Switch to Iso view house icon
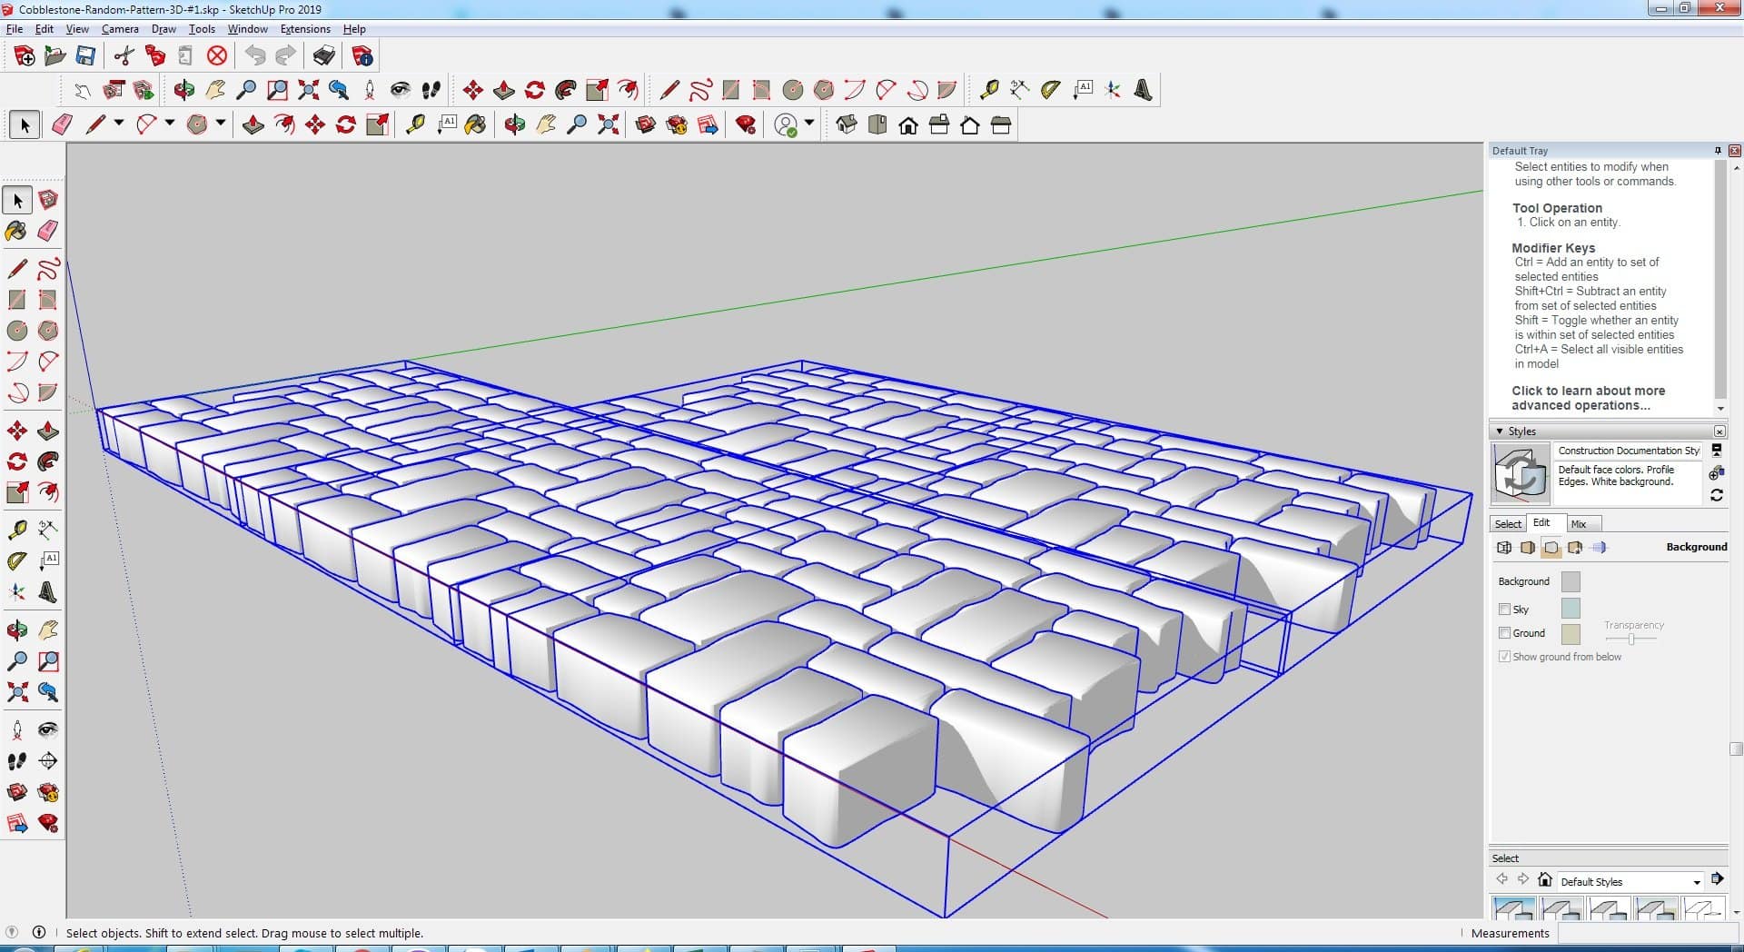 pyautogui.click(x=847, y=124)
